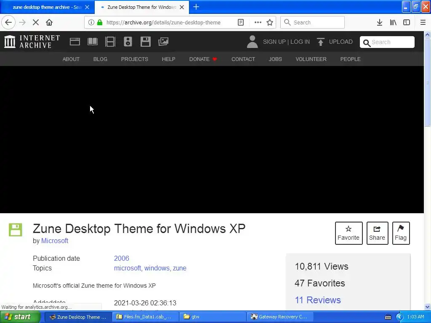Open Internet Archive web icon
The height and width of the screenshot is (323, 431).
[x=75, y=42]
